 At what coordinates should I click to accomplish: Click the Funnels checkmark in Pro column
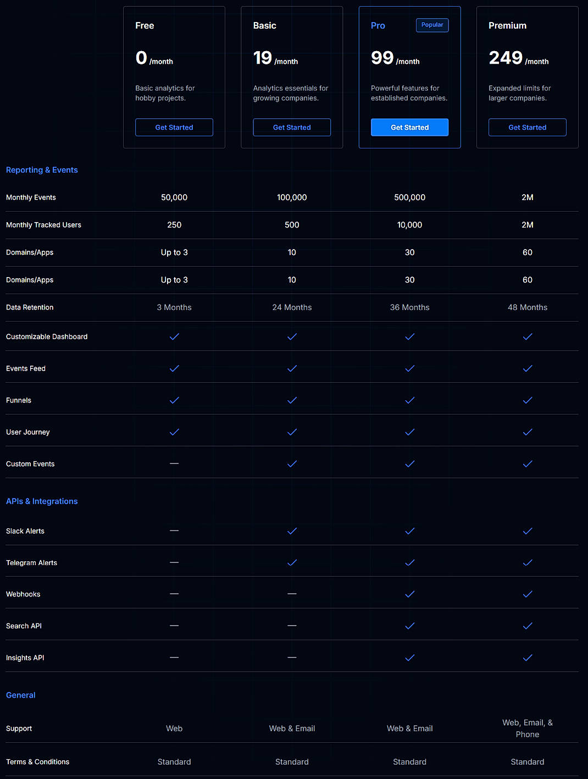[409, 400]
